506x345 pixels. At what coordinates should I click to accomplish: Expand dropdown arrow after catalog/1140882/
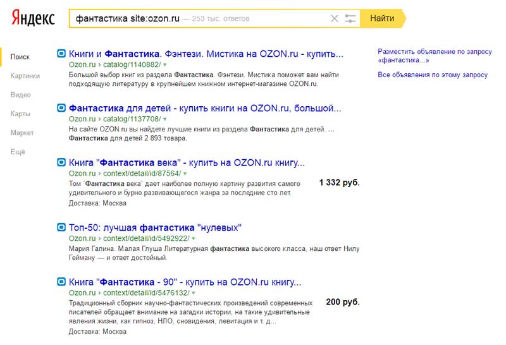[165, 65]
